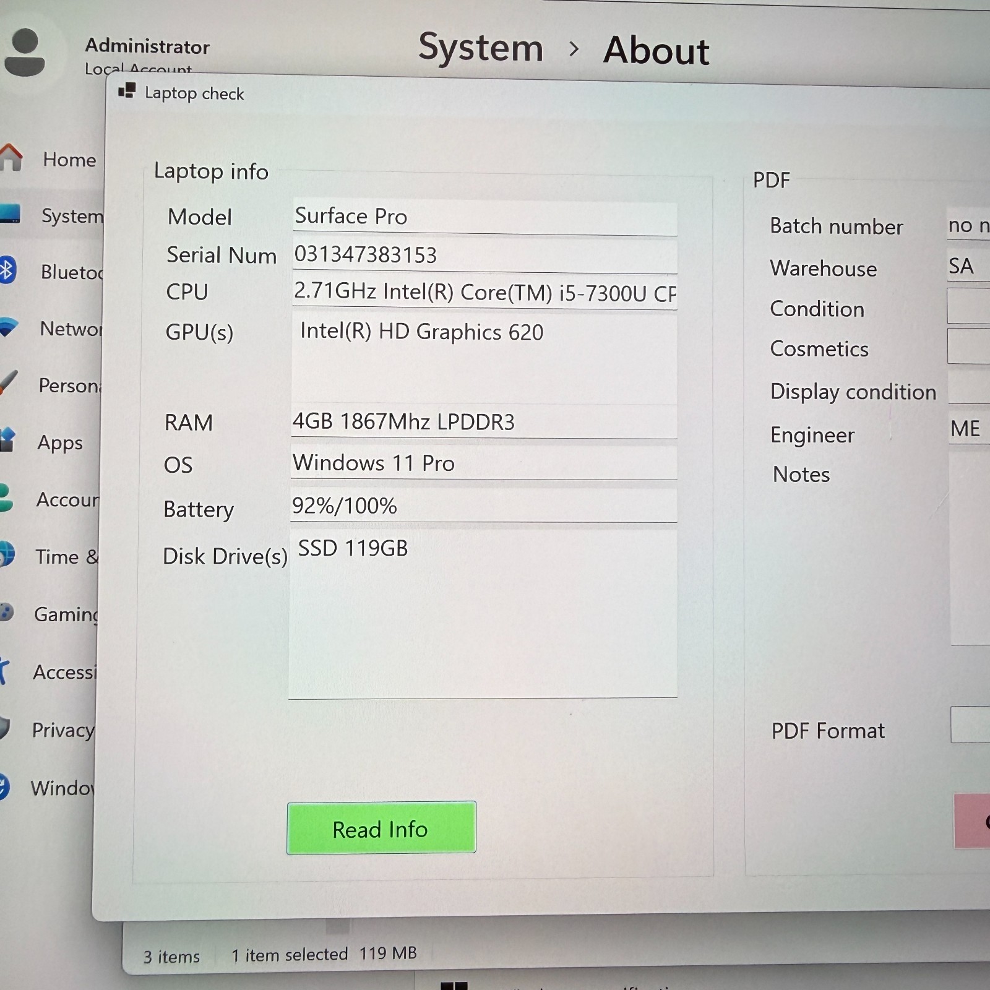Viewport: 990px width, 990px height.
Task: Click the 'Serial Num' label
Action: click(x=222, y=255)
